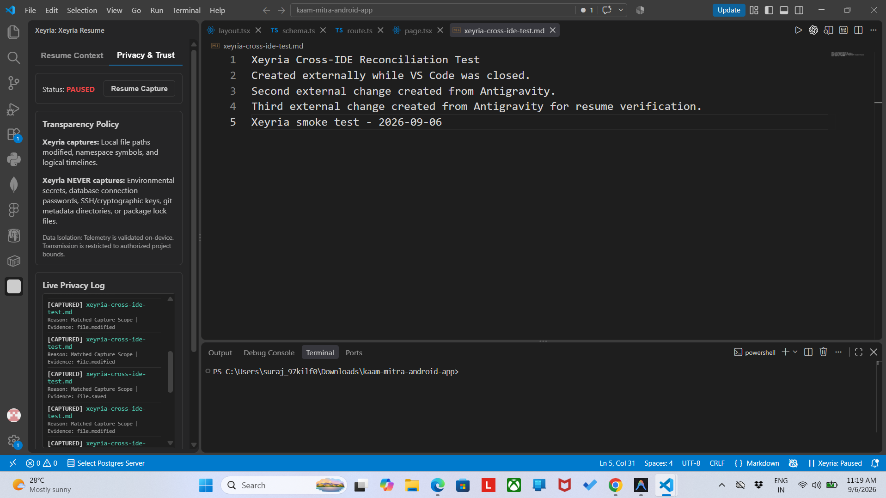Image resolution: width=886 pixels, height=498 pixels.
Task: Click the Windows taskbar Search box
Action: [x=284, y=485]
